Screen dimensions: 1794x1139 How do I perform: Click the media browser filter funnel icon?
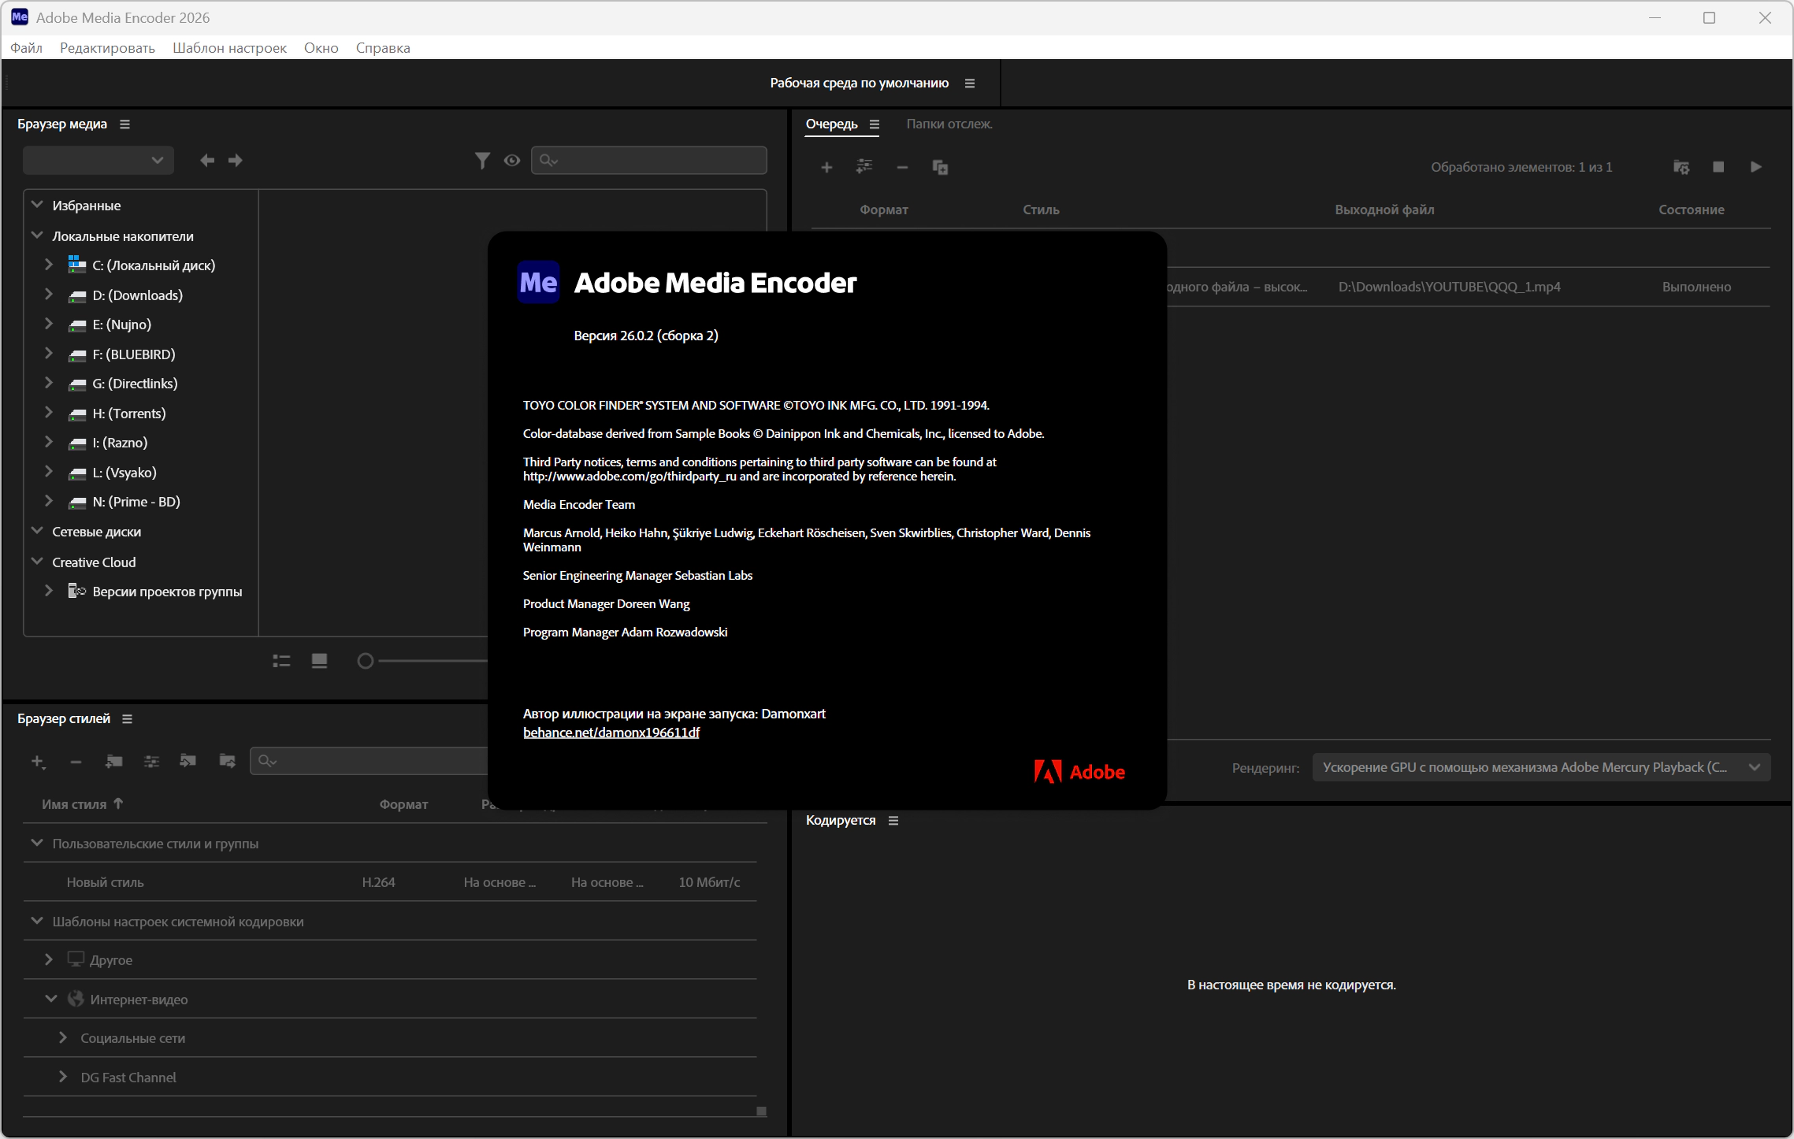[482, 161]
